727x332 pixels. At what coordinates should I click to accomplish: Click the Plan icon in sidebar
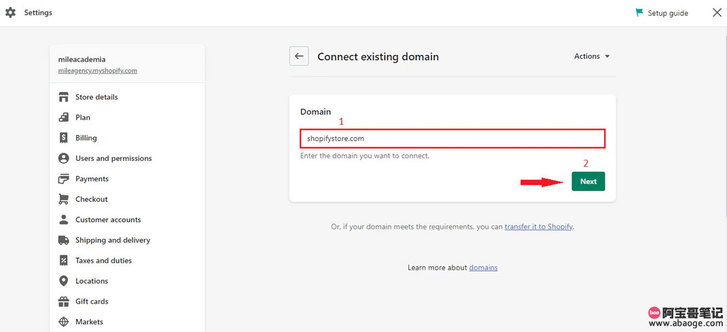coord(63,117)
